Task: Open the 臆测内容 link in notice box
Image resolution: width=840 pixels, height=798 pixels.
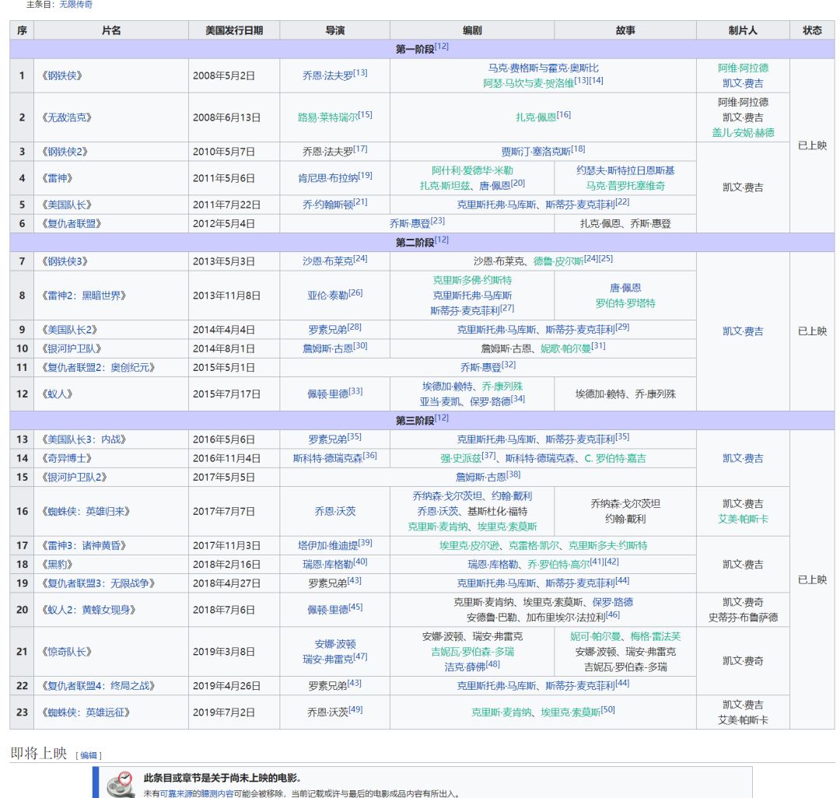Action: 218,793
